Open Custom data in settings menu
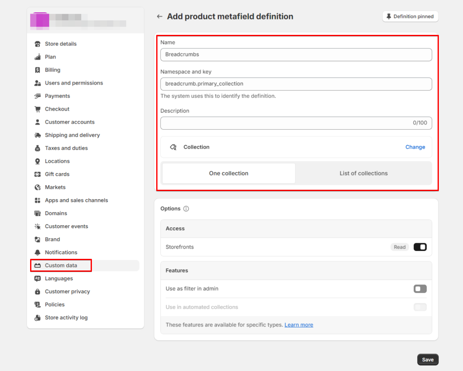The height and width of the screenshot is (371, 463). pos(61,265)
